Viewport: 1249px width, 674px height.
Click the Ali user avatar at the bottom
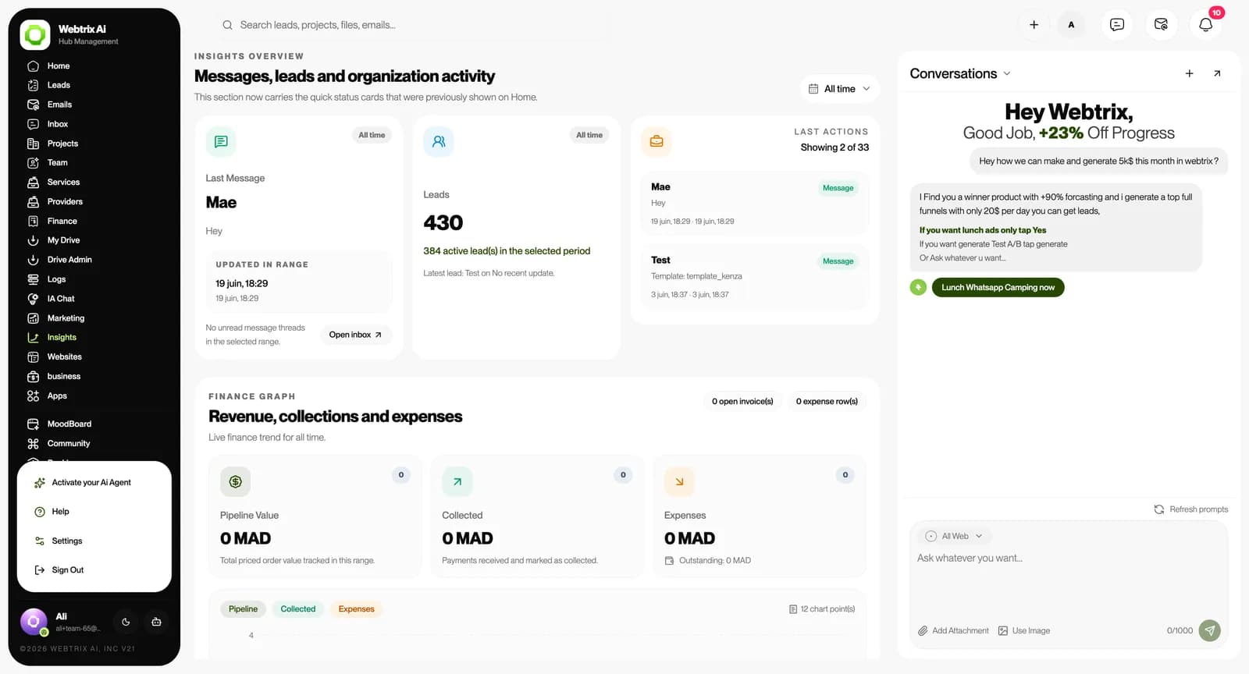(x=34, y=622)
